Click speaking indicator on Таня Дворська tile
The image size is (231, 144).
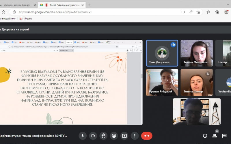[173, 45]
